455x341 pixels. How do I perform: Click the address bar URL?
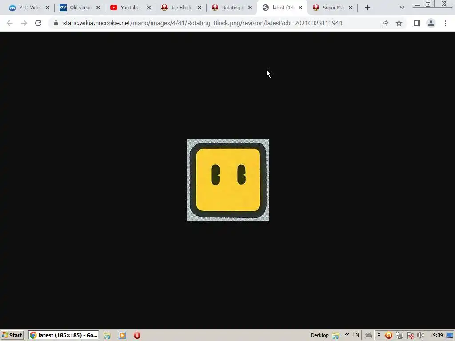click(x=203, y=23)
